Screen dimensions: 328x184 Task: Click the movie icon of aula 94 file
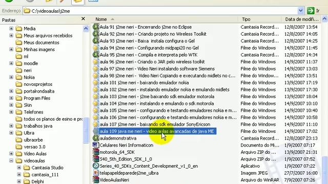point(96,48)
